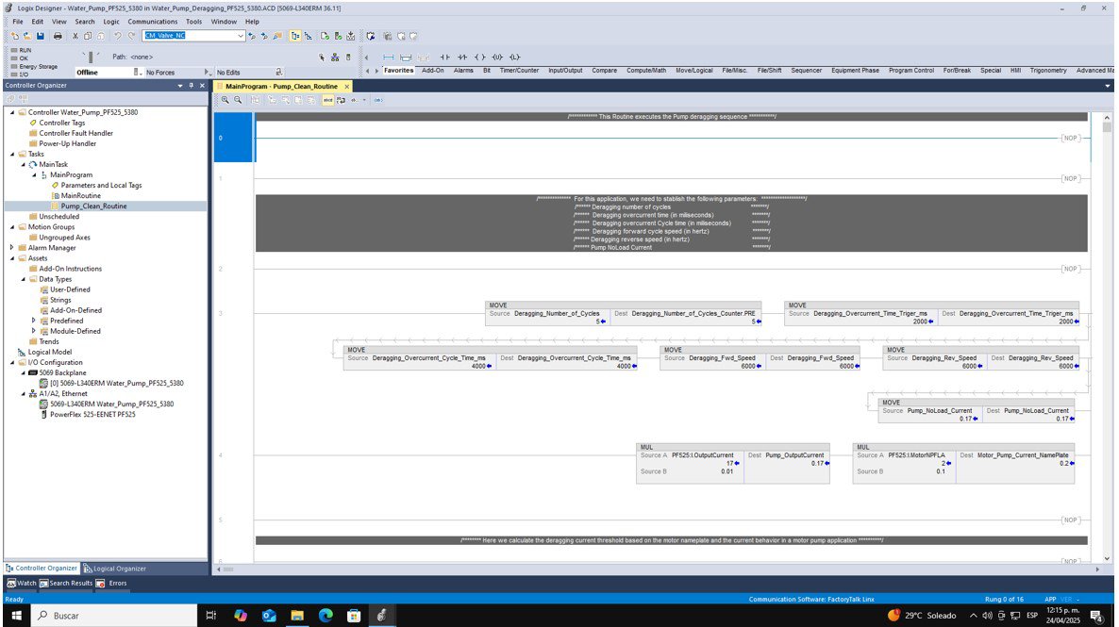
Task: Save the project with the floppy disk icon
Action: tap(40, 36)
